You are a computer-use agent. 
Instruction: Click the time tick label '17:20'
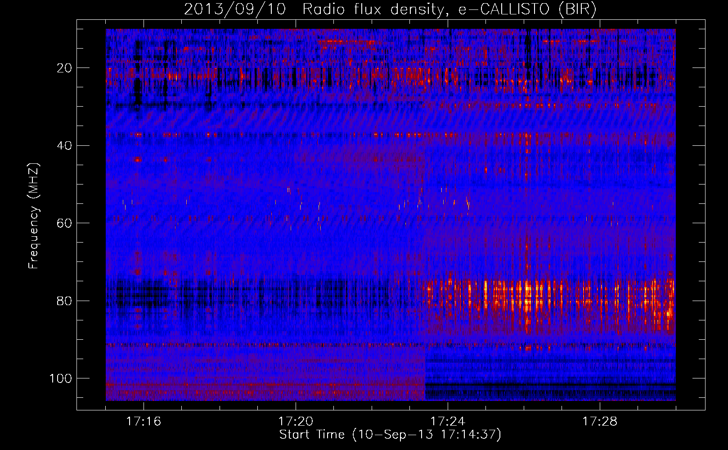[296, 422]
